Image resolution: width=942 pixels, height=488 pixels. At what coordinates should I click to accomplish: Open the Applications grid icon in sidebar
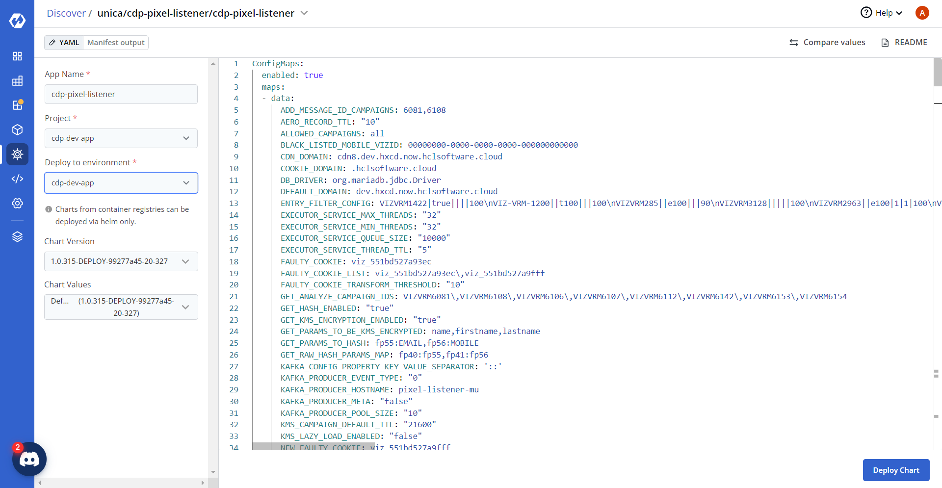tap(17, 56)
